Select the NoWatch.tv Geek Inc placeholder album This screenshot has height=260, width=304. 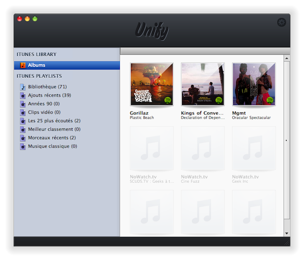point(254,148)
